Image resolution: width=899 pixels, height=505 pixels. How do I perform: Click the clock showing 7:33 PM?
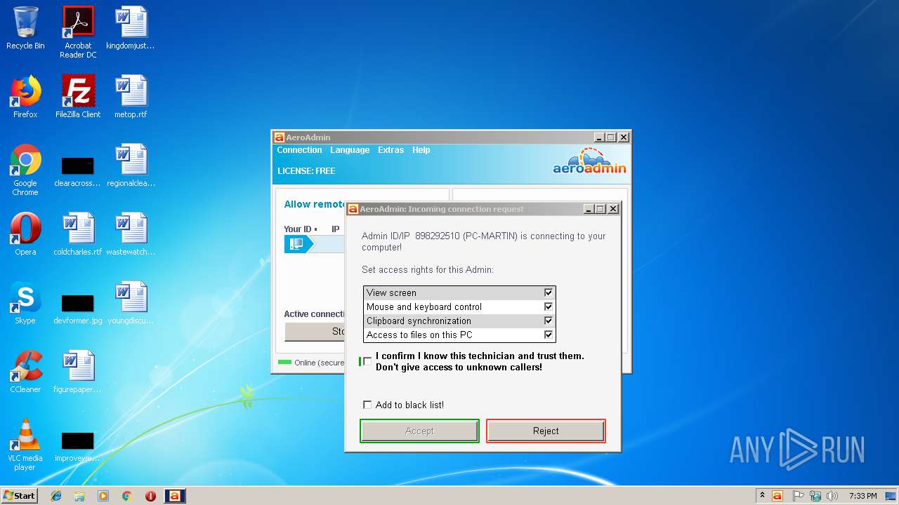862,496
